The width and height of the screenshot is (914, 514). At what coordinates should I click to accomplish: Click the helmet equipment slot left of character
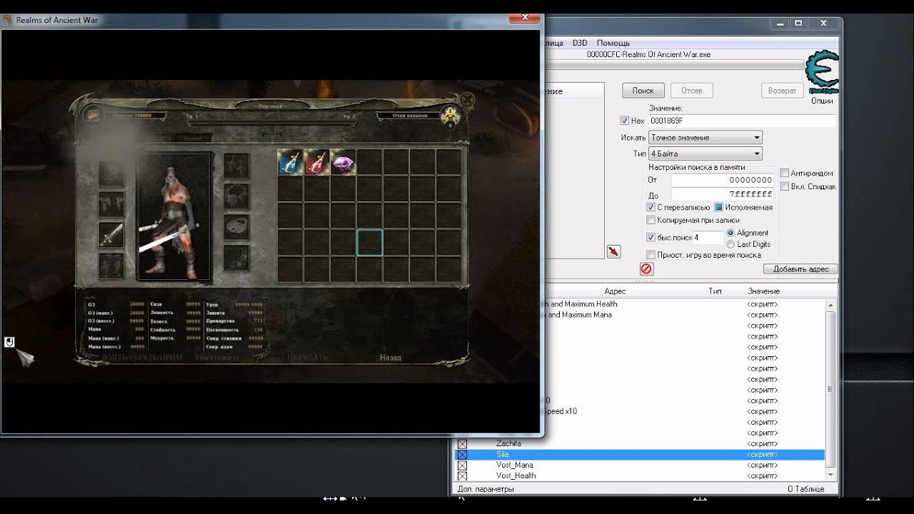coord(111,173)
